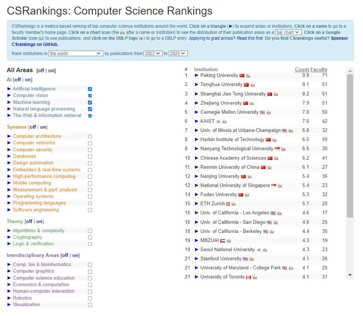Turn off all AI areas
The height and width of the screenshot is (316, 363).
[x=18, y=80]
